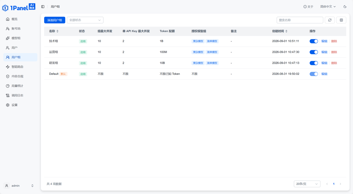Click the 简单模型 tag in 运营组 row
Screen dimensions: 353x194
pyautogui.click(x=212, y=52)
